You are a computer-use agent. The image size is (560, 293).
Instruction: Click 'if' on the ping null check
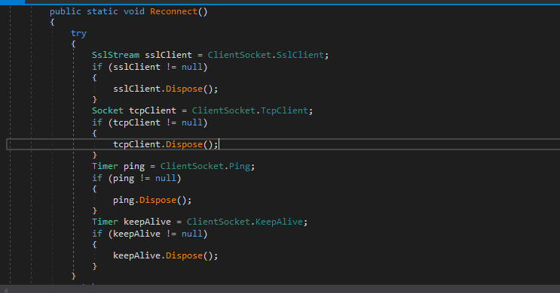pyautogui.click(x=97, y=178)
